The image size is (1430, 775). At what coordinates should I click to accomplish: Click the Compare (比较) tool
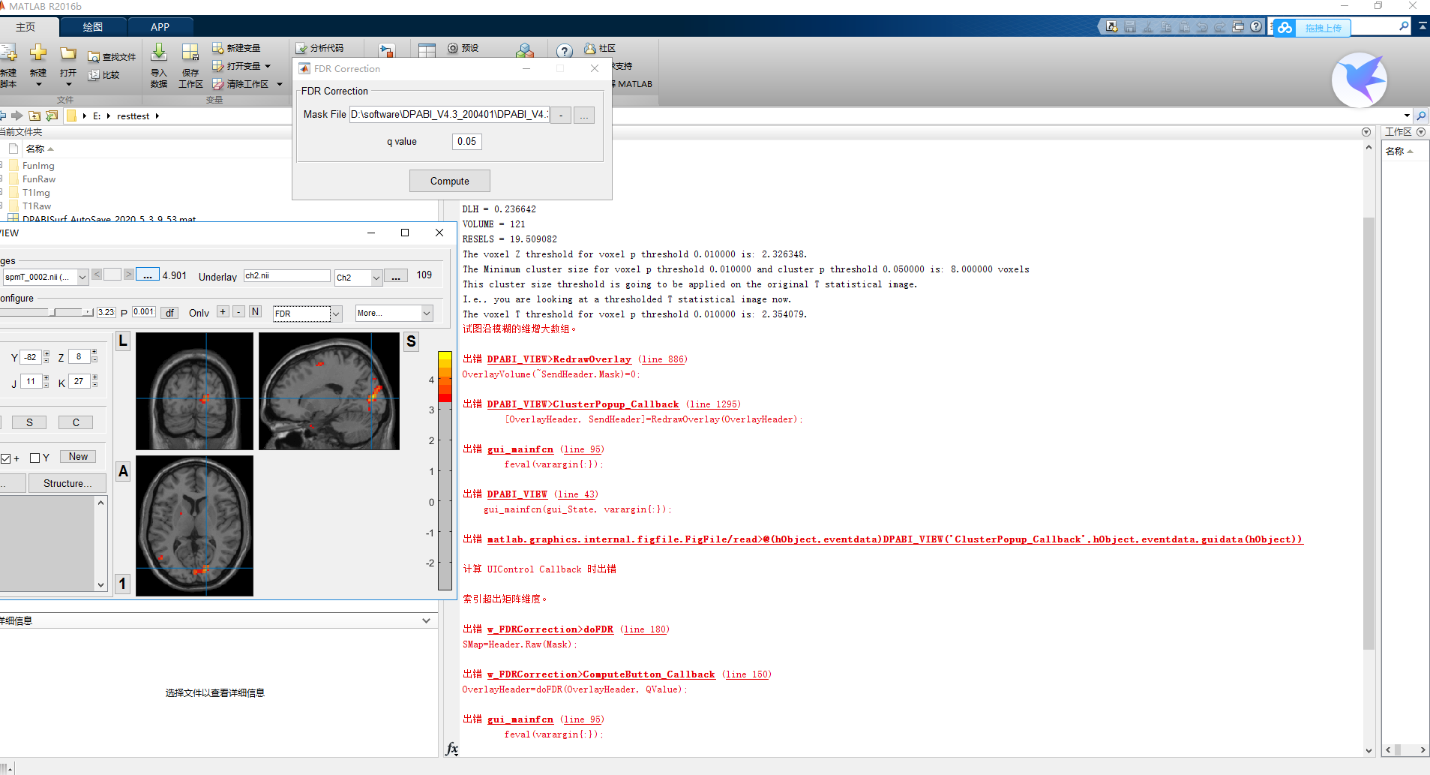(x=104, y=75)
